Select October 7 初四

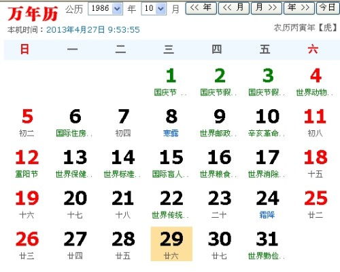pyautogui.click(x=123, y=123)
